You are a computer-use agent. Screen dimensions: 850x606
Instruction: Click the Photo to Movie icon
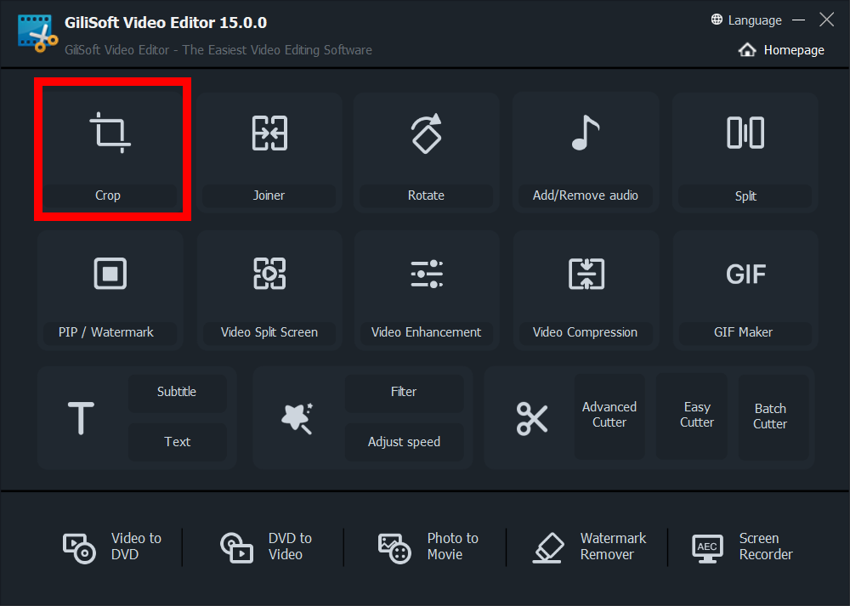click(394, 548)
